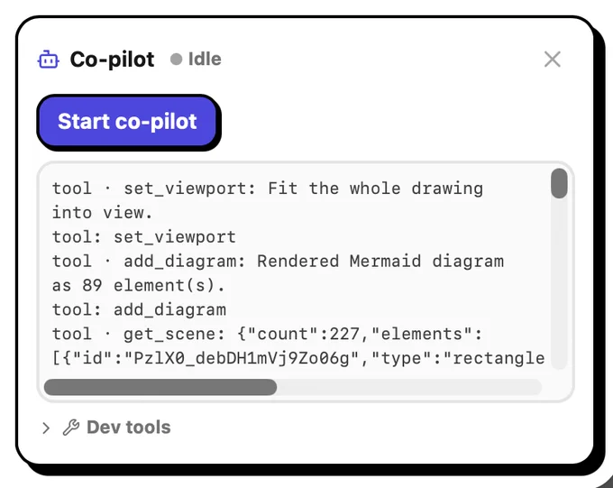
Task: Click the "tool: set_viewport" log line
Action: pyautogui.click(x=144, y=236)
